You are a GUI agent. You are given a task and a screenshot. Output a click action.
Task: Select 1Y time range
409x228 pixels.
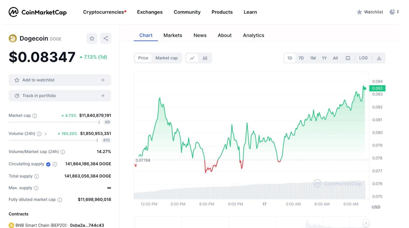point(324,58)
